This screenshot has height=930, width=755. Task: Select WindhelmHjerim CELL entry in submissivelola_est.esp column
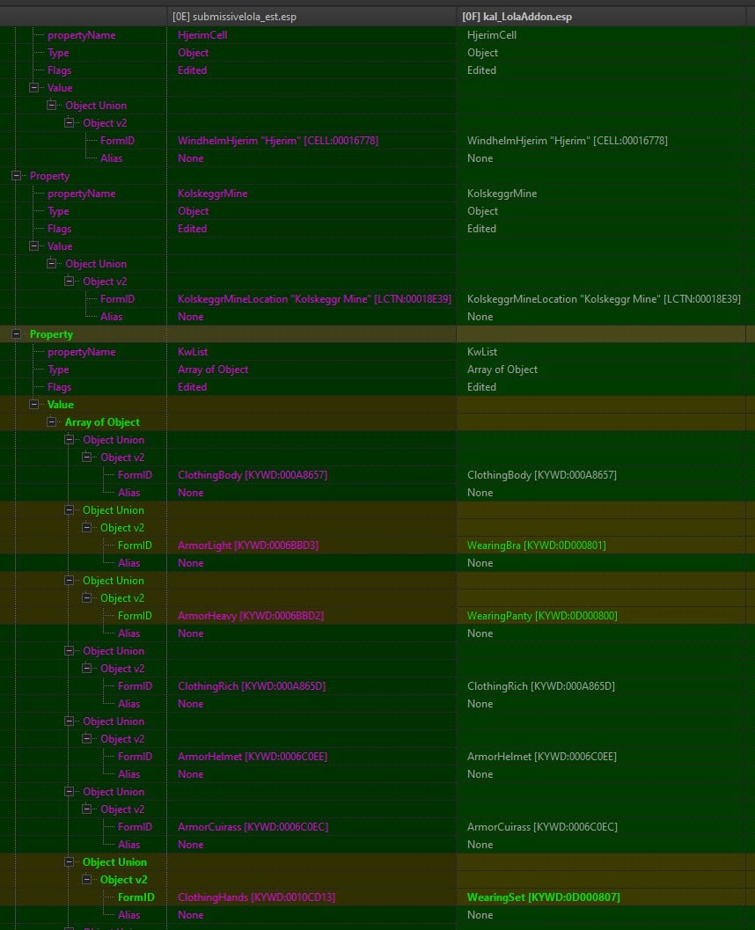pos(277,141)
